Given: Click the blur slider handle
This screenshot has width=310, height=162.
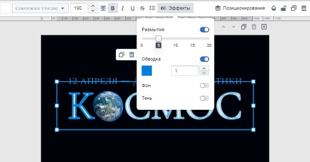Looking at the screenshot, I should pyautogui.click(x=158, y=38).
